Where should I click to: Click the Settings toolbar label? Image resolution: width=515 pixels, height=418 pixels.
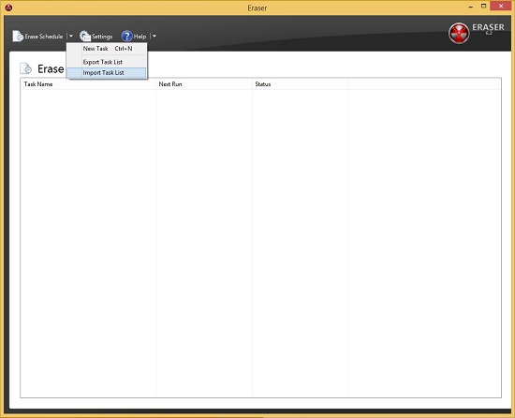102,37
